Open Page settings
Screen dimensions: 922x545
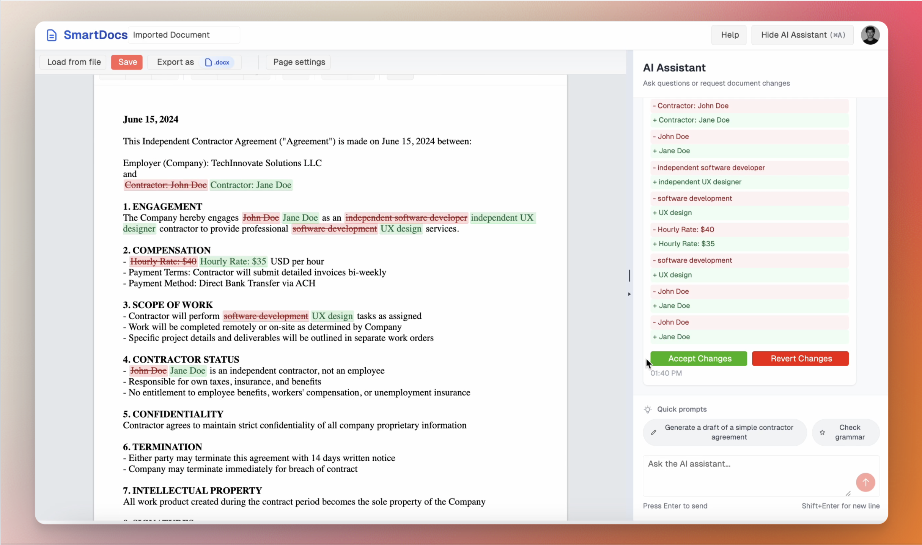coord(299,62)
